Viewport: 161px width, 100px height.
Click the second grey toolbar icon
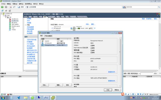pos(6,10)
